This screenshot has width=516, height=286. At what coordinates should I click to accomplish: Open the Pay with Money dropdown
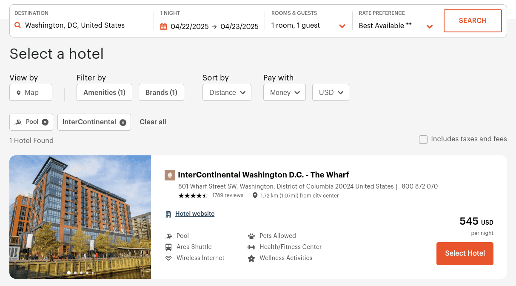pos(285,92)
